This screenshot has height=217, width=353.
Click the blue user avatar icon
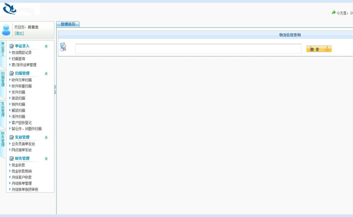(6, 30)
